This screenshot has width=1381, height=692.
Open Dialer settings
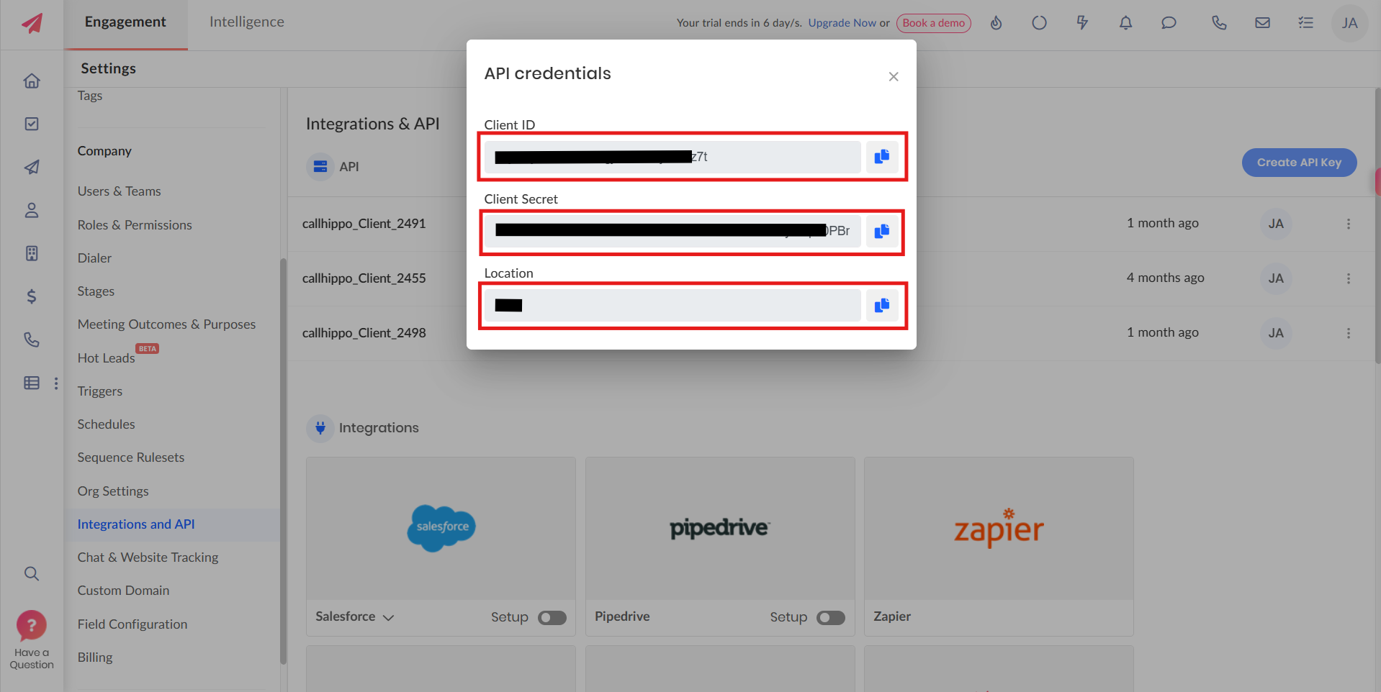(x=94, y=258)
